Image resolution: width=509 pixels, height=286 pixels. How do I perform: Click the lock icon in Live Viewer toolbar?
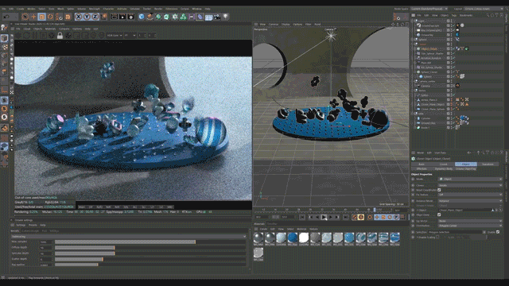click(x=60, y=35)
